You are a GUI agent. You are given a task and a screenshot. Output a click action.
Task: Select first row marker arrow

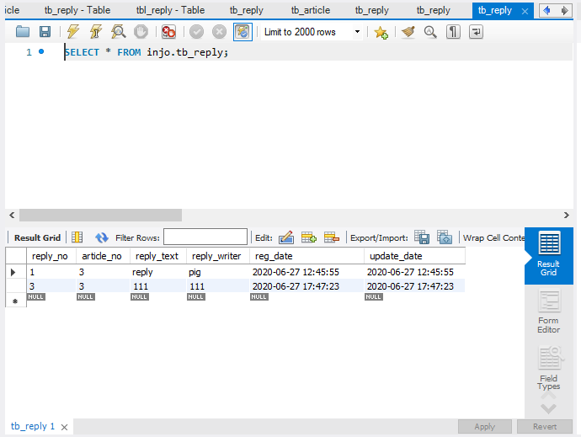click(13, 273)
